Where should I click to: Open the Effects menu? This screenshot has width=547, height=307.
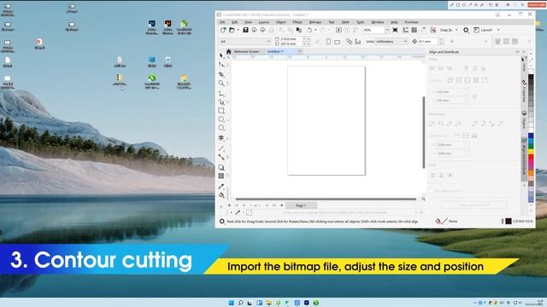point(297,22)
